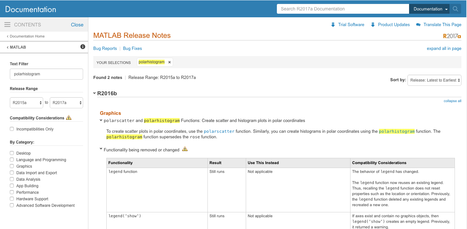Open the hamburger contents menu icon
Viewport: 467px width, 229px height.
point(8,25)
